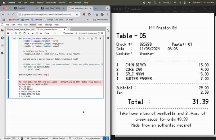Image resolution: width=216 pixels, height=140 pixels.
Task: Click Mode: Command in status bar
Action: click(x=59, y=138)
